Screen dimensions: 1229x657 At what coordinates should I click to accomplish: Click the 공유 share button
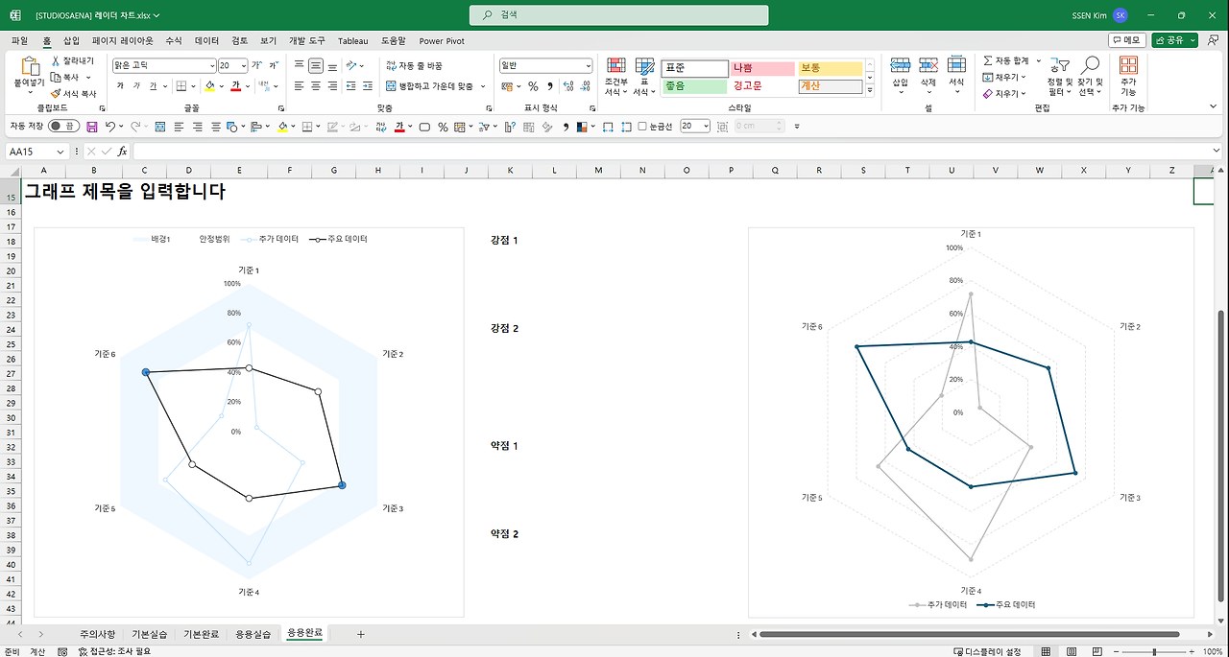[1176, 40]
